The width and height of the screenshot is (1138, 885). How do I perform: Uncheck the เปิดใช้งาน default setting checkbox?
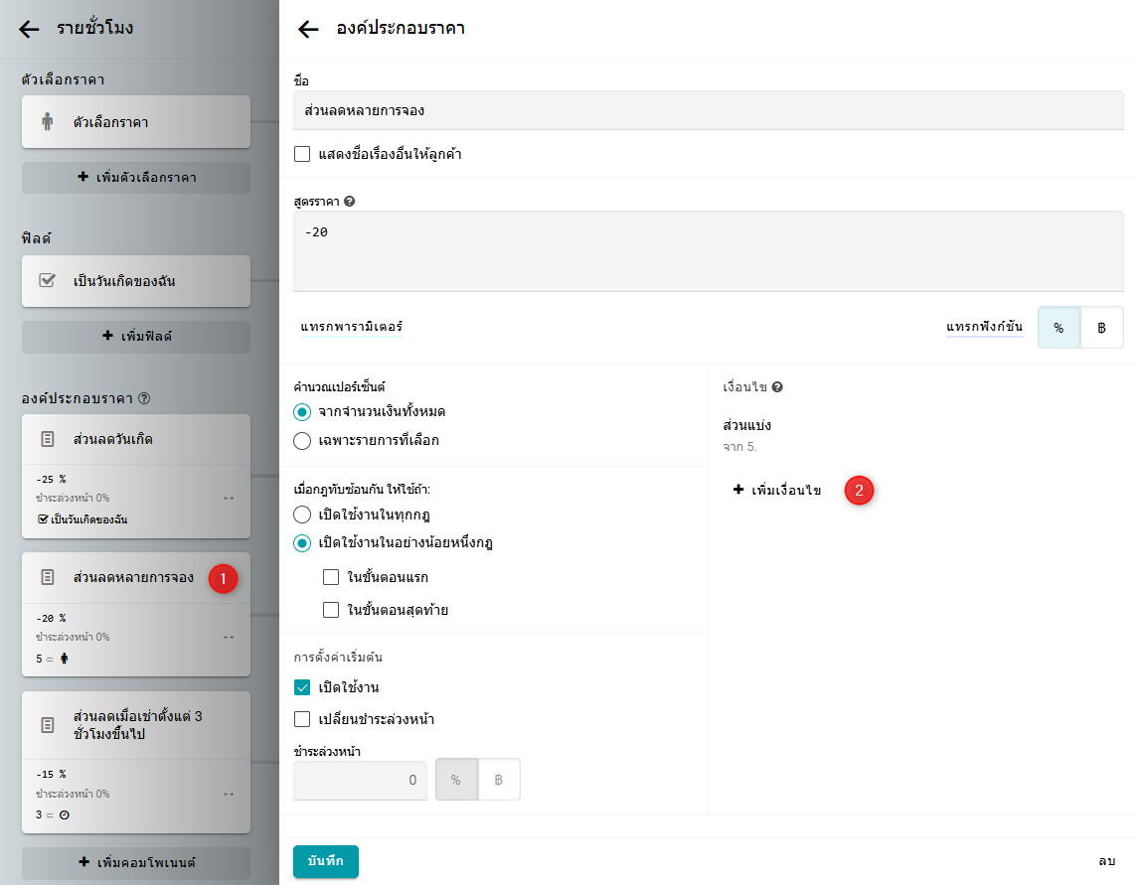pyautogui.click(x=303, y=687)
